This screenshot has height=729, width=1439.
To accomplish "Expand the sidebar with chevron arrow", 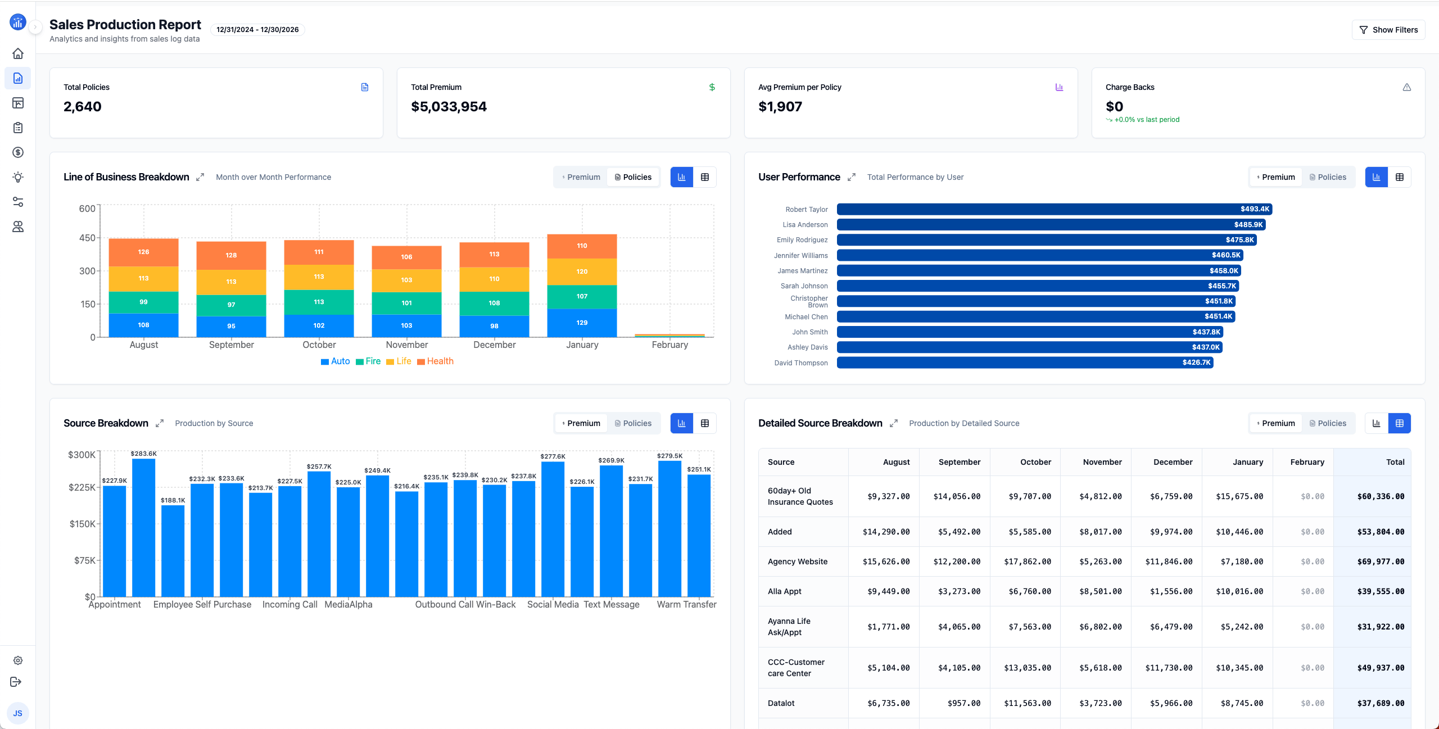I will [x=35, y=27].
